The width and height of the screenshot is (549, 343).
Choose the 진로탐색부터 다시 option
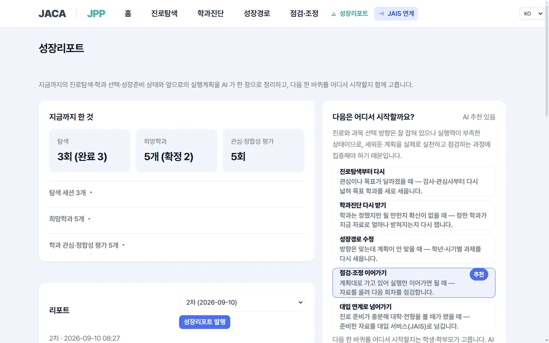(x=414, y=181)
